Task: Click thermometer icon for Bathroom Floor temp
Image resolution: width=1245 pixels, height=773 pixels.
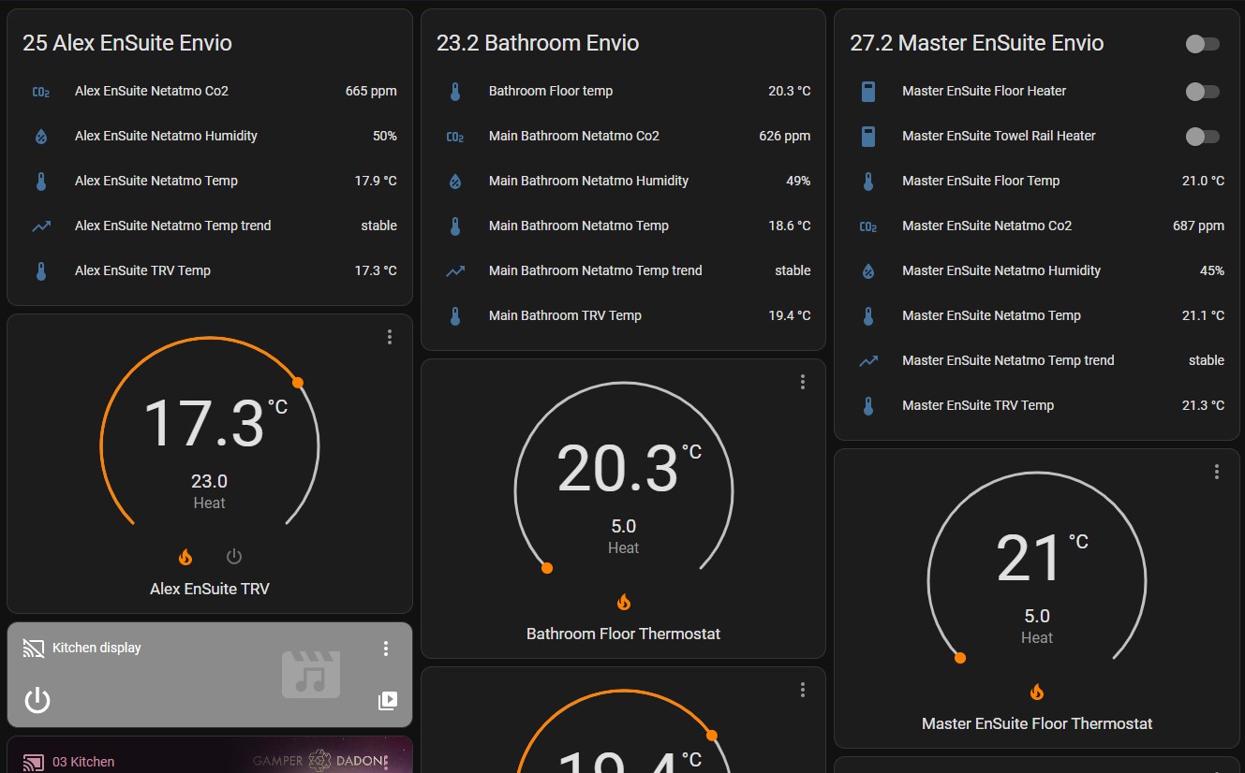Action: pyautogui.click(x=455, y=92)
